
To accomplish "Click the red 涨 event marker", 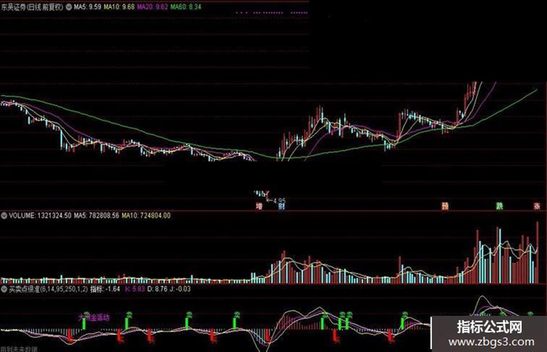I will pyautogui.click(x=537, y=206).
